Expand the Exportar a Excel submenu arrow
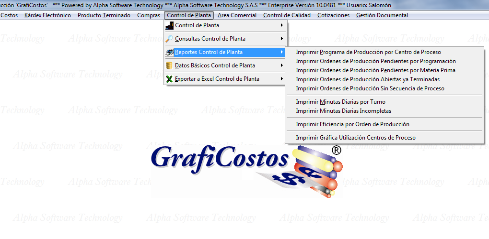 (x=282, y=79)
